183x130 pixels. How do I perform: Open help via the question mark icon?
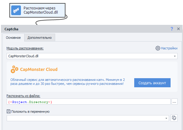[172, 29]
